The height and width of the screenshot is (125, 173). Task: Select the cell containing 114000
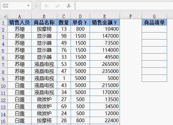coord(105,50)
